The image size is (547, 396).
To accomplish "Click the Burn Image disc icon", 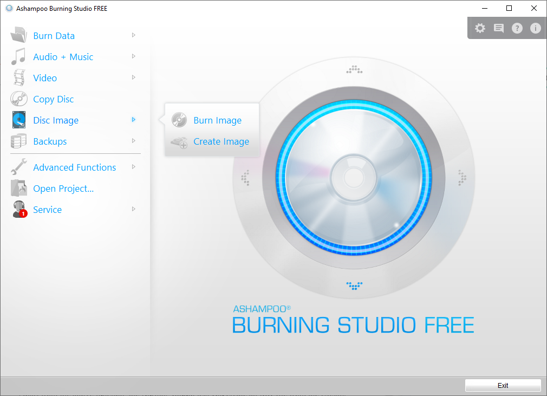I will click(179, 120).
